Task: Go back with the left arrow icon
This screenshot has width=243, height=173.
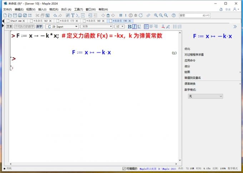Action: pyautogui.click(x=103, y=15)
